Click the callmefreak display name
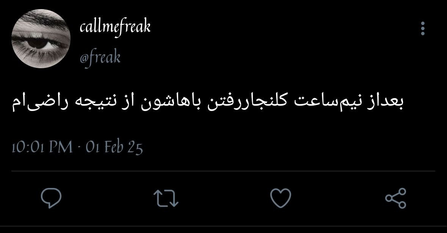 (115, 27)
